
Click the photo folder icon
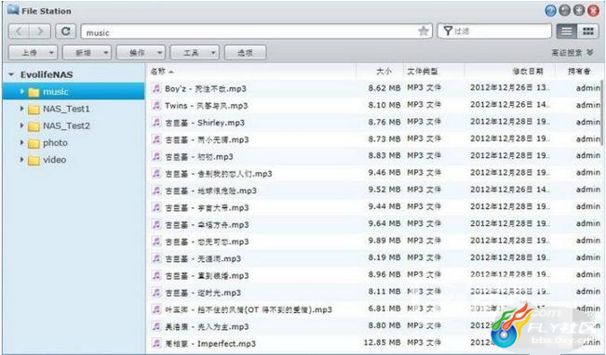click(x=34, y=143)
